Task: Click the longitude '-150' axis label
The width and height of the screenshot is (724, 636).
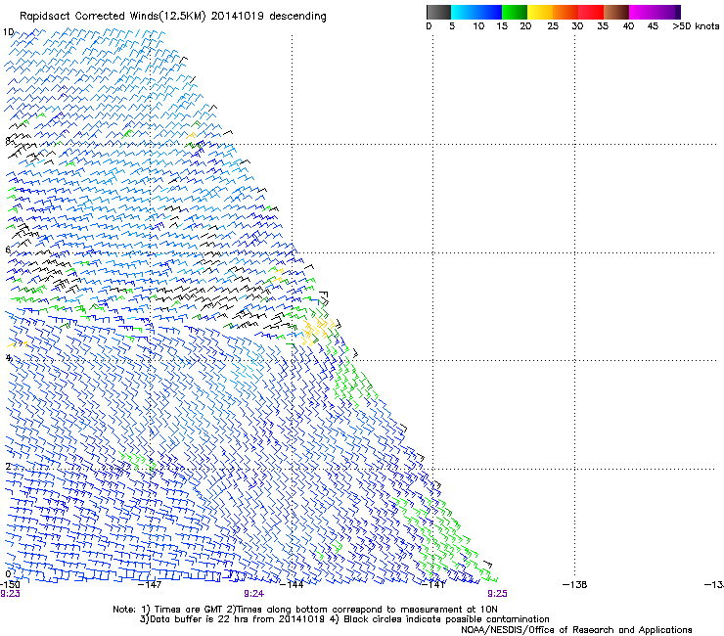Action: 10,585
